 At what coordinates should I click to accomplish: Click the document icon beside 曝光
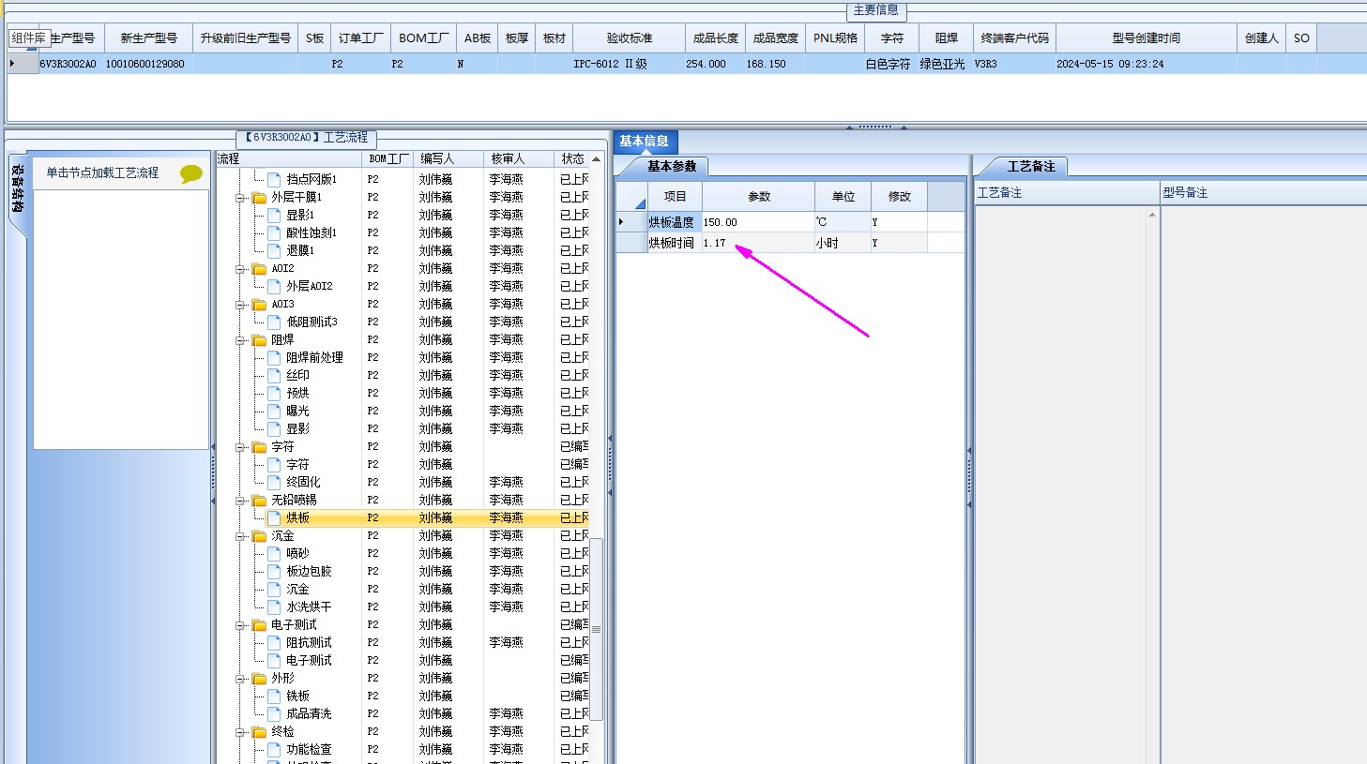pyautogui.click(x=274, y=411)
